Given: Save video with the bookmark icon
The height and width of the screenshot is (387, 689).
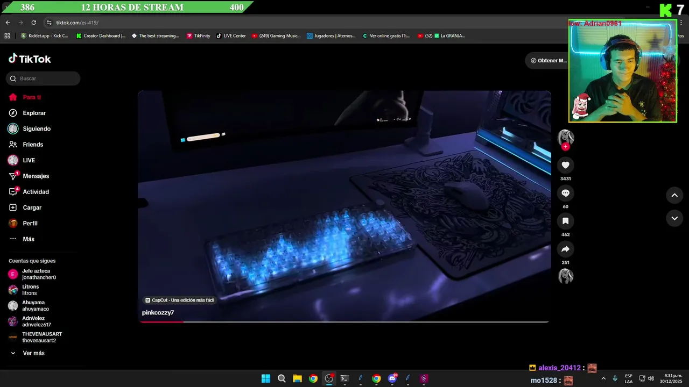Looking at the screenshot, I should pos(565,221).
